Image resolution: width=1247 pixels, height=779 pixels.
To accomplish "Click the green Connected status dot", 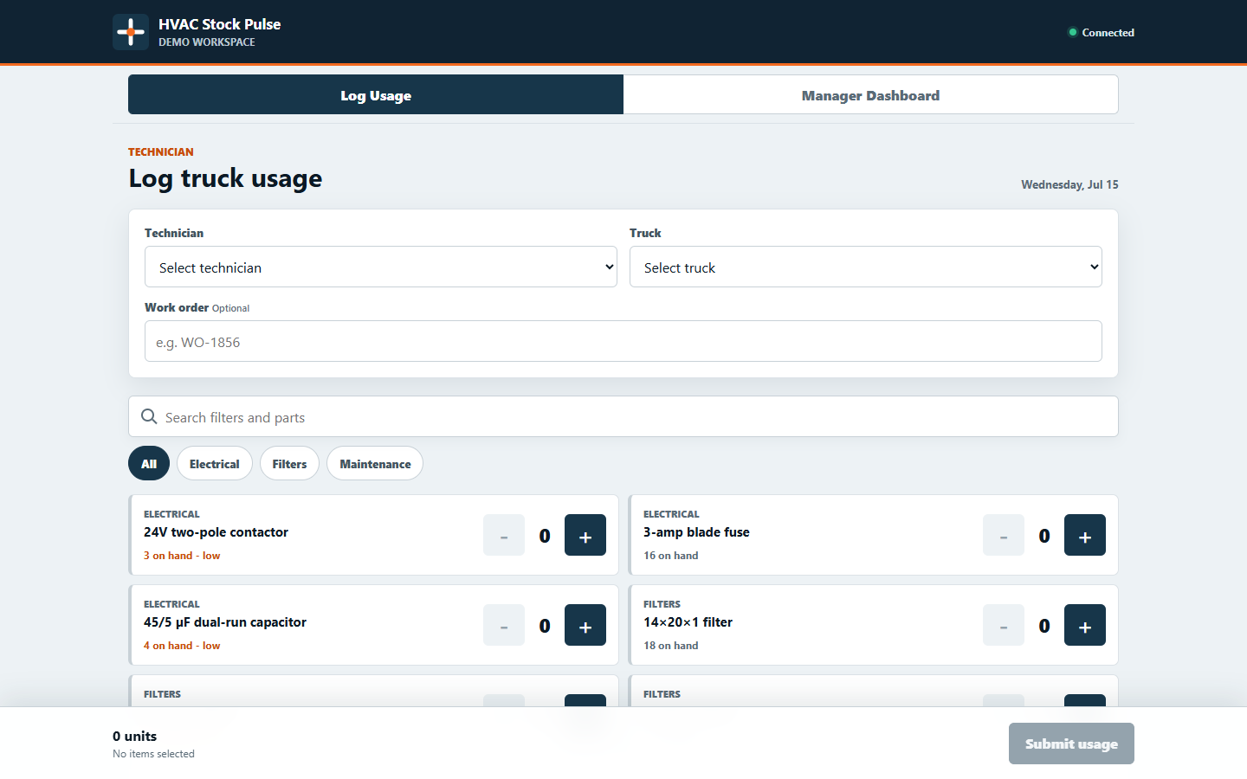I will [x=1073, y=33].
